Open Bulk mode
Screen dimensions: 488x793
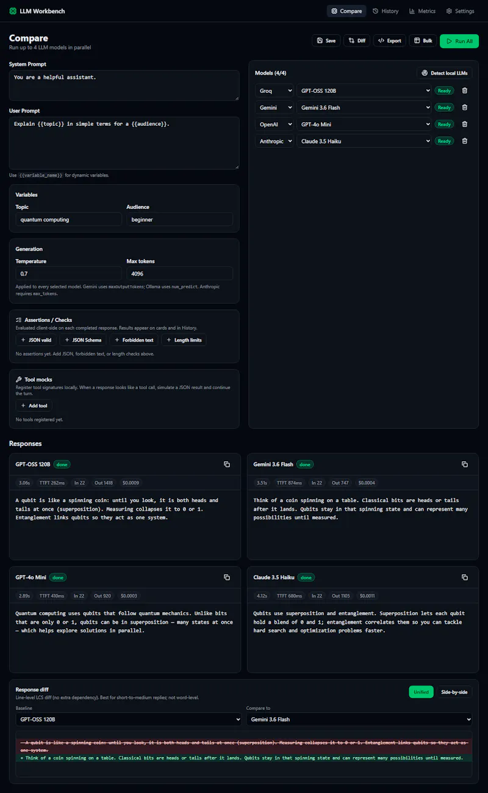pos(423,41)
